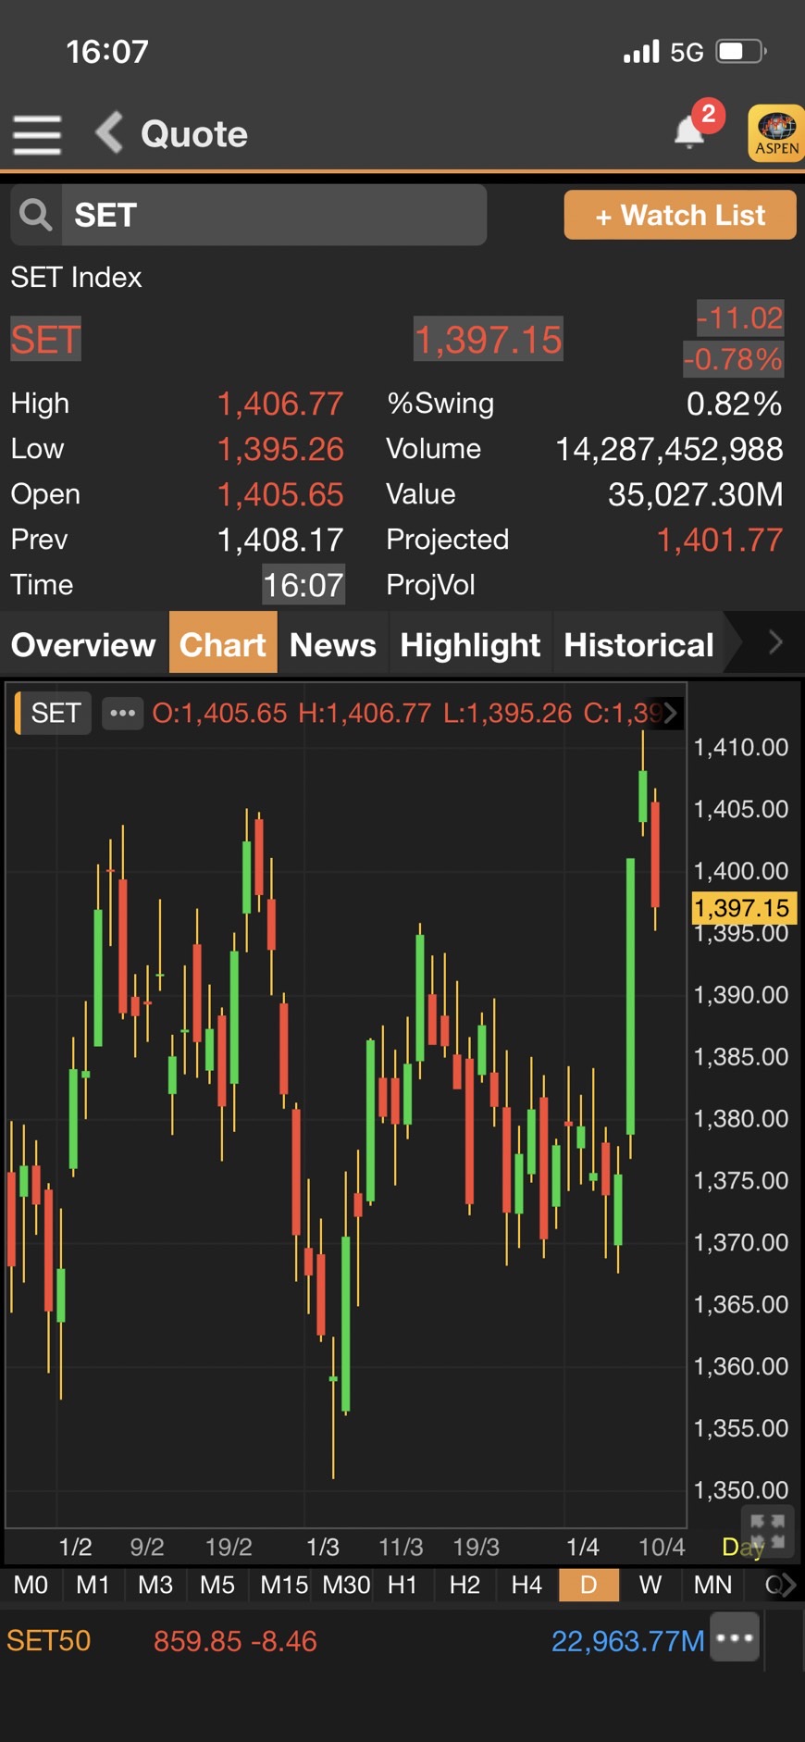
Task: Switch chart to H1 timeframe
Action: click(402, 1585)
